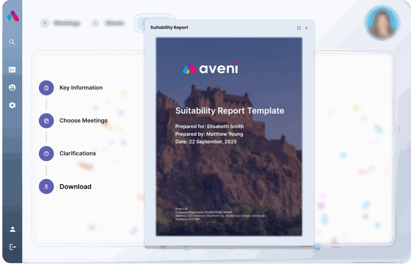Click the Aveni logo in the sidebar
This screenshot has width=411, height=264.
(x=12, y=16)
